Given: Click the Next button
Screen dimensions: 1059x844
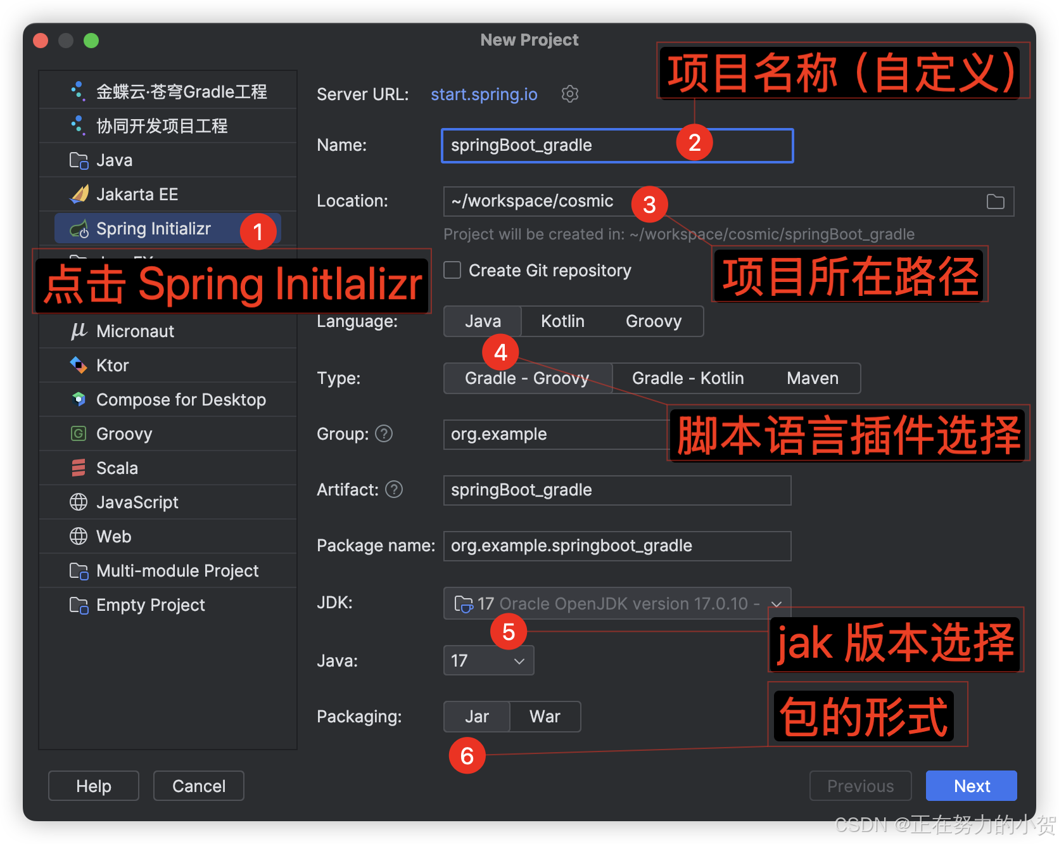Looking at the screenshot, I should [x=972, y=786].
